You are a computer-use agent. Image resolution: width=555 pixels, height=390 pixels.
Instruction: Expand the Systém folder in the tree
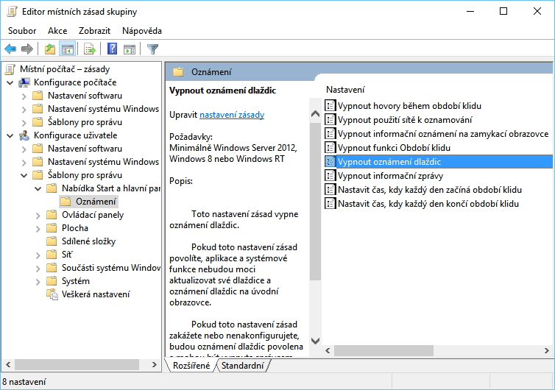point(38,281)
